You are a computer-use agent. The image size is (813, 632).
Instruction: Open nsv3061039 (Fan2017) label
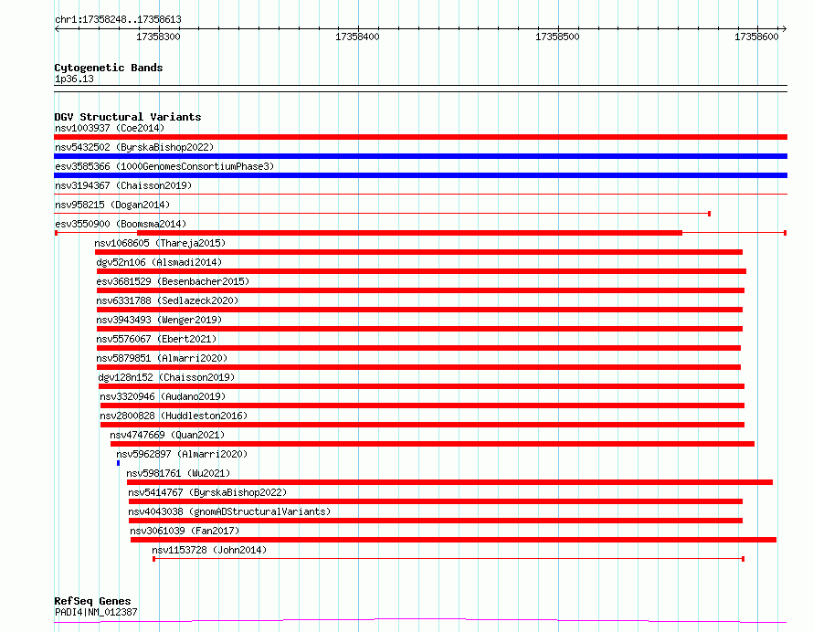pyautogui.click(x=185, y=531)
